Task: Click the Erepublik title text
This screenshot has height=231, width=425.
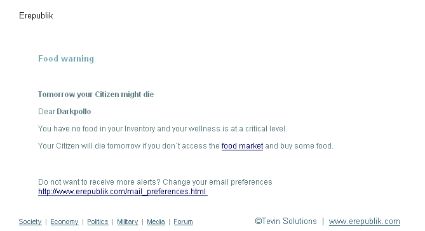Action: pyautogui.click(x=36, y=15)
